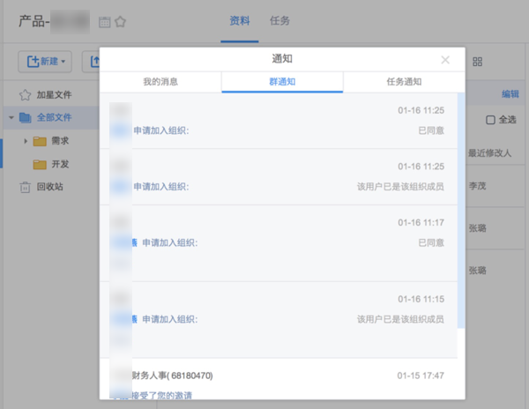The width and height of the screenshot is (529, 409).
Task: Open the 任务通知 tab
Action: [404, 82]
